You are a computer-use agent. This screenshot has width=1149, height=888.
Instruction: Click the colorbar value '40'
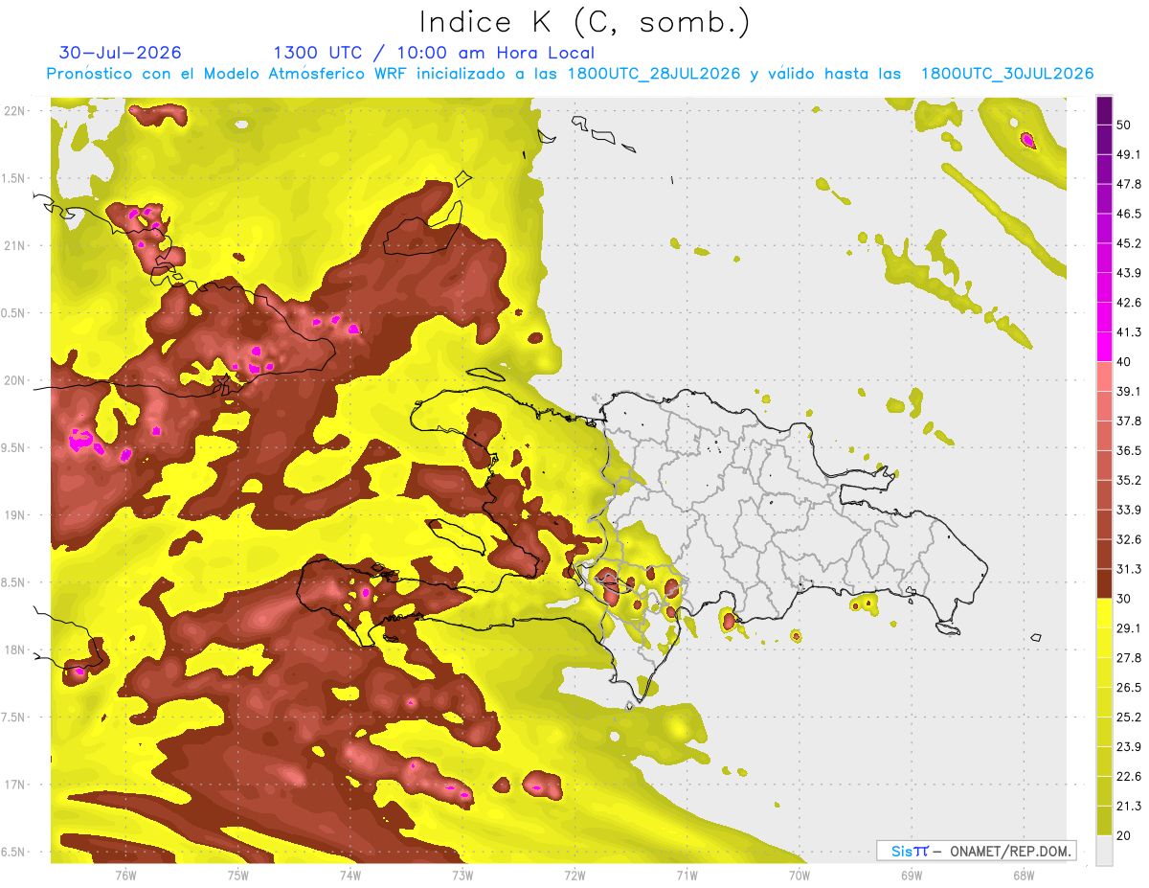[1124, 362]
